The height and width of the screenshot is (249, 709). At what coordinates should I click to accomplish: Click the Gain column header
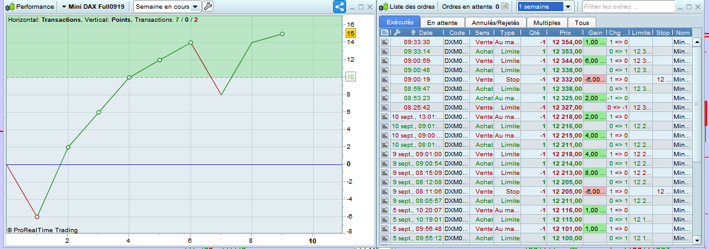click(595, 32)
